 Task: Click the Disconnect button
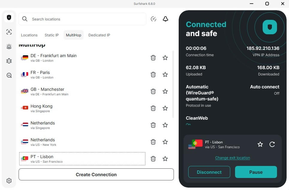tap(209, 172)
